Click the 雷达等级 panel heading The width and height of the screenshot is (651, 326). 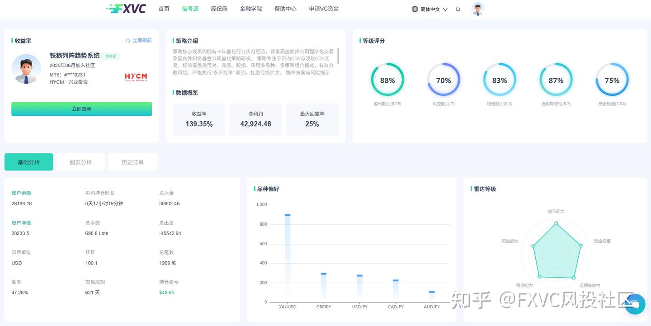[485, 189]
